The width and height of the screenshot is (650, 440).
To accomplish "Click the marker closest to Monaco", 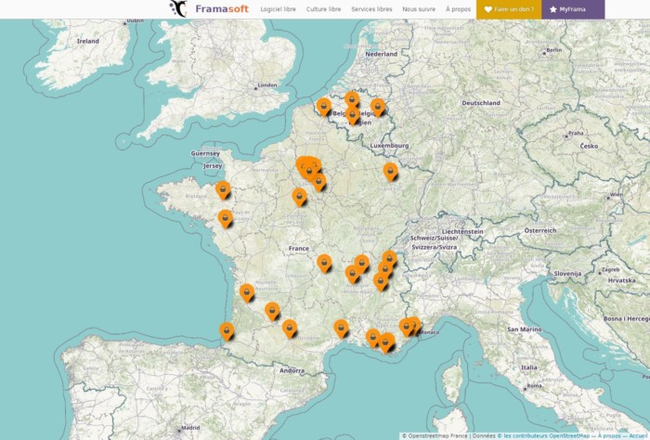I will point(412,326).
